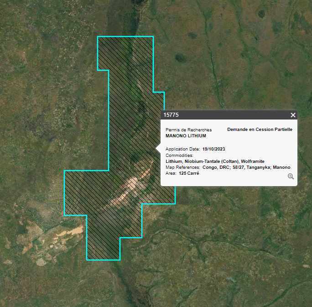This screenshot has width=312, height=307.
Task: Click the Permis de Recherches label
Action: [x=188, y=130]
